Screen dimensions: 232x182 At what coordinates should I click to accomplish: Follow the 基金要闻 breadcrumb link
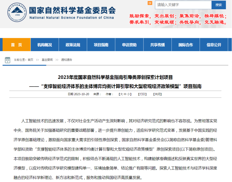47,60
